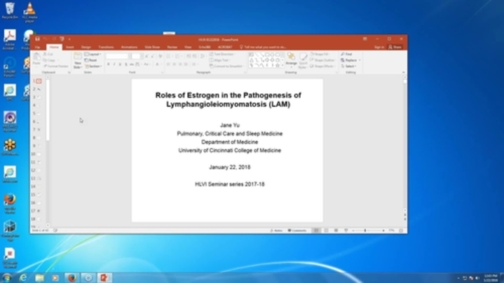The height and width of the screenshot is (283, 504).
Task: Switch to the Animations tab
Action: click(x=129, y=47)
